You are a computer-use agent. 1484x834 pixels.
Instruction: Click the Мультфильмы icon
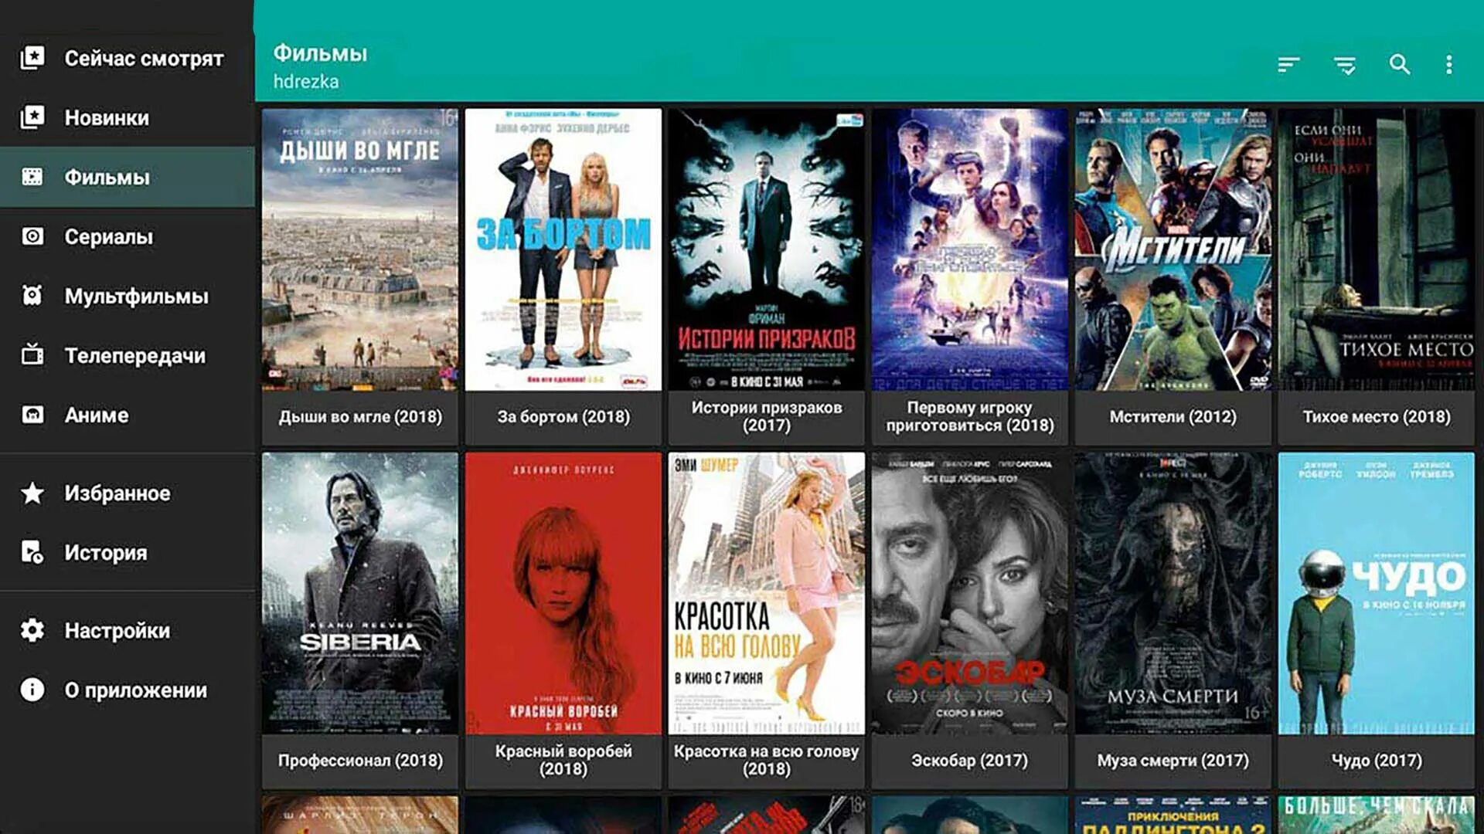(32, 296)
